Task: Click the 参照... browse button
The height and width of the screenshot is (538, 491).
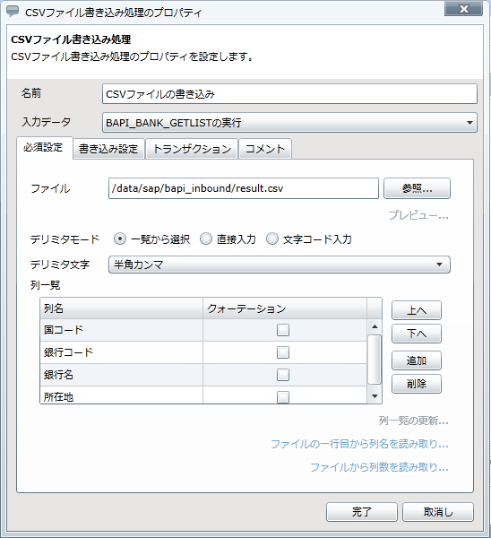Action: (x=417, y=188)
